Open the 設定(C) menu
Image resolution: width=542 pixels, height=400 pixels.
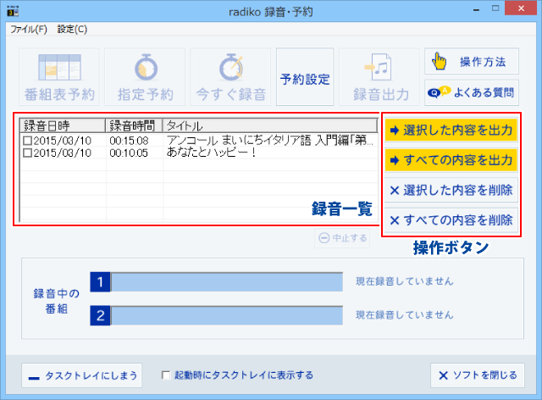point(72,30)
